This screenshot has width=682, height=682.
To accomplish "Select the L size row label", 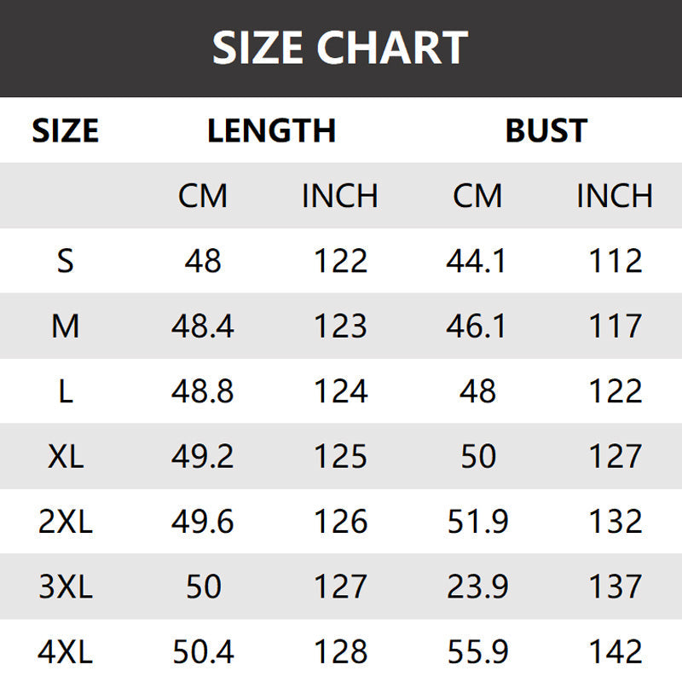I will click(66, 391).
